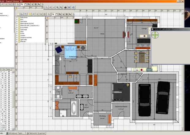The image size is (190, 135).
Task: Toggle visibility checkbox in the 100 / 6,5 row
Action: coord(9,120)
